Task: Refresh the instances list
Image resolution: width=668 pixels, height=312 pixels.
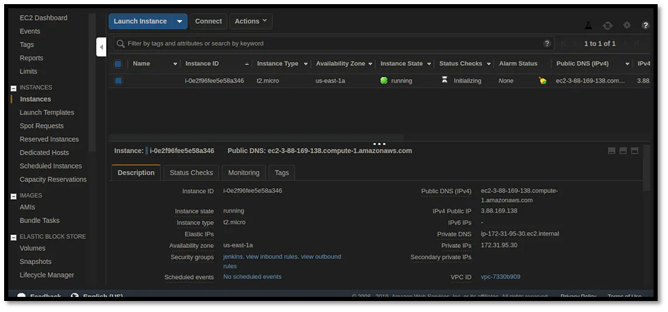Action: click(x=607, y=25)
